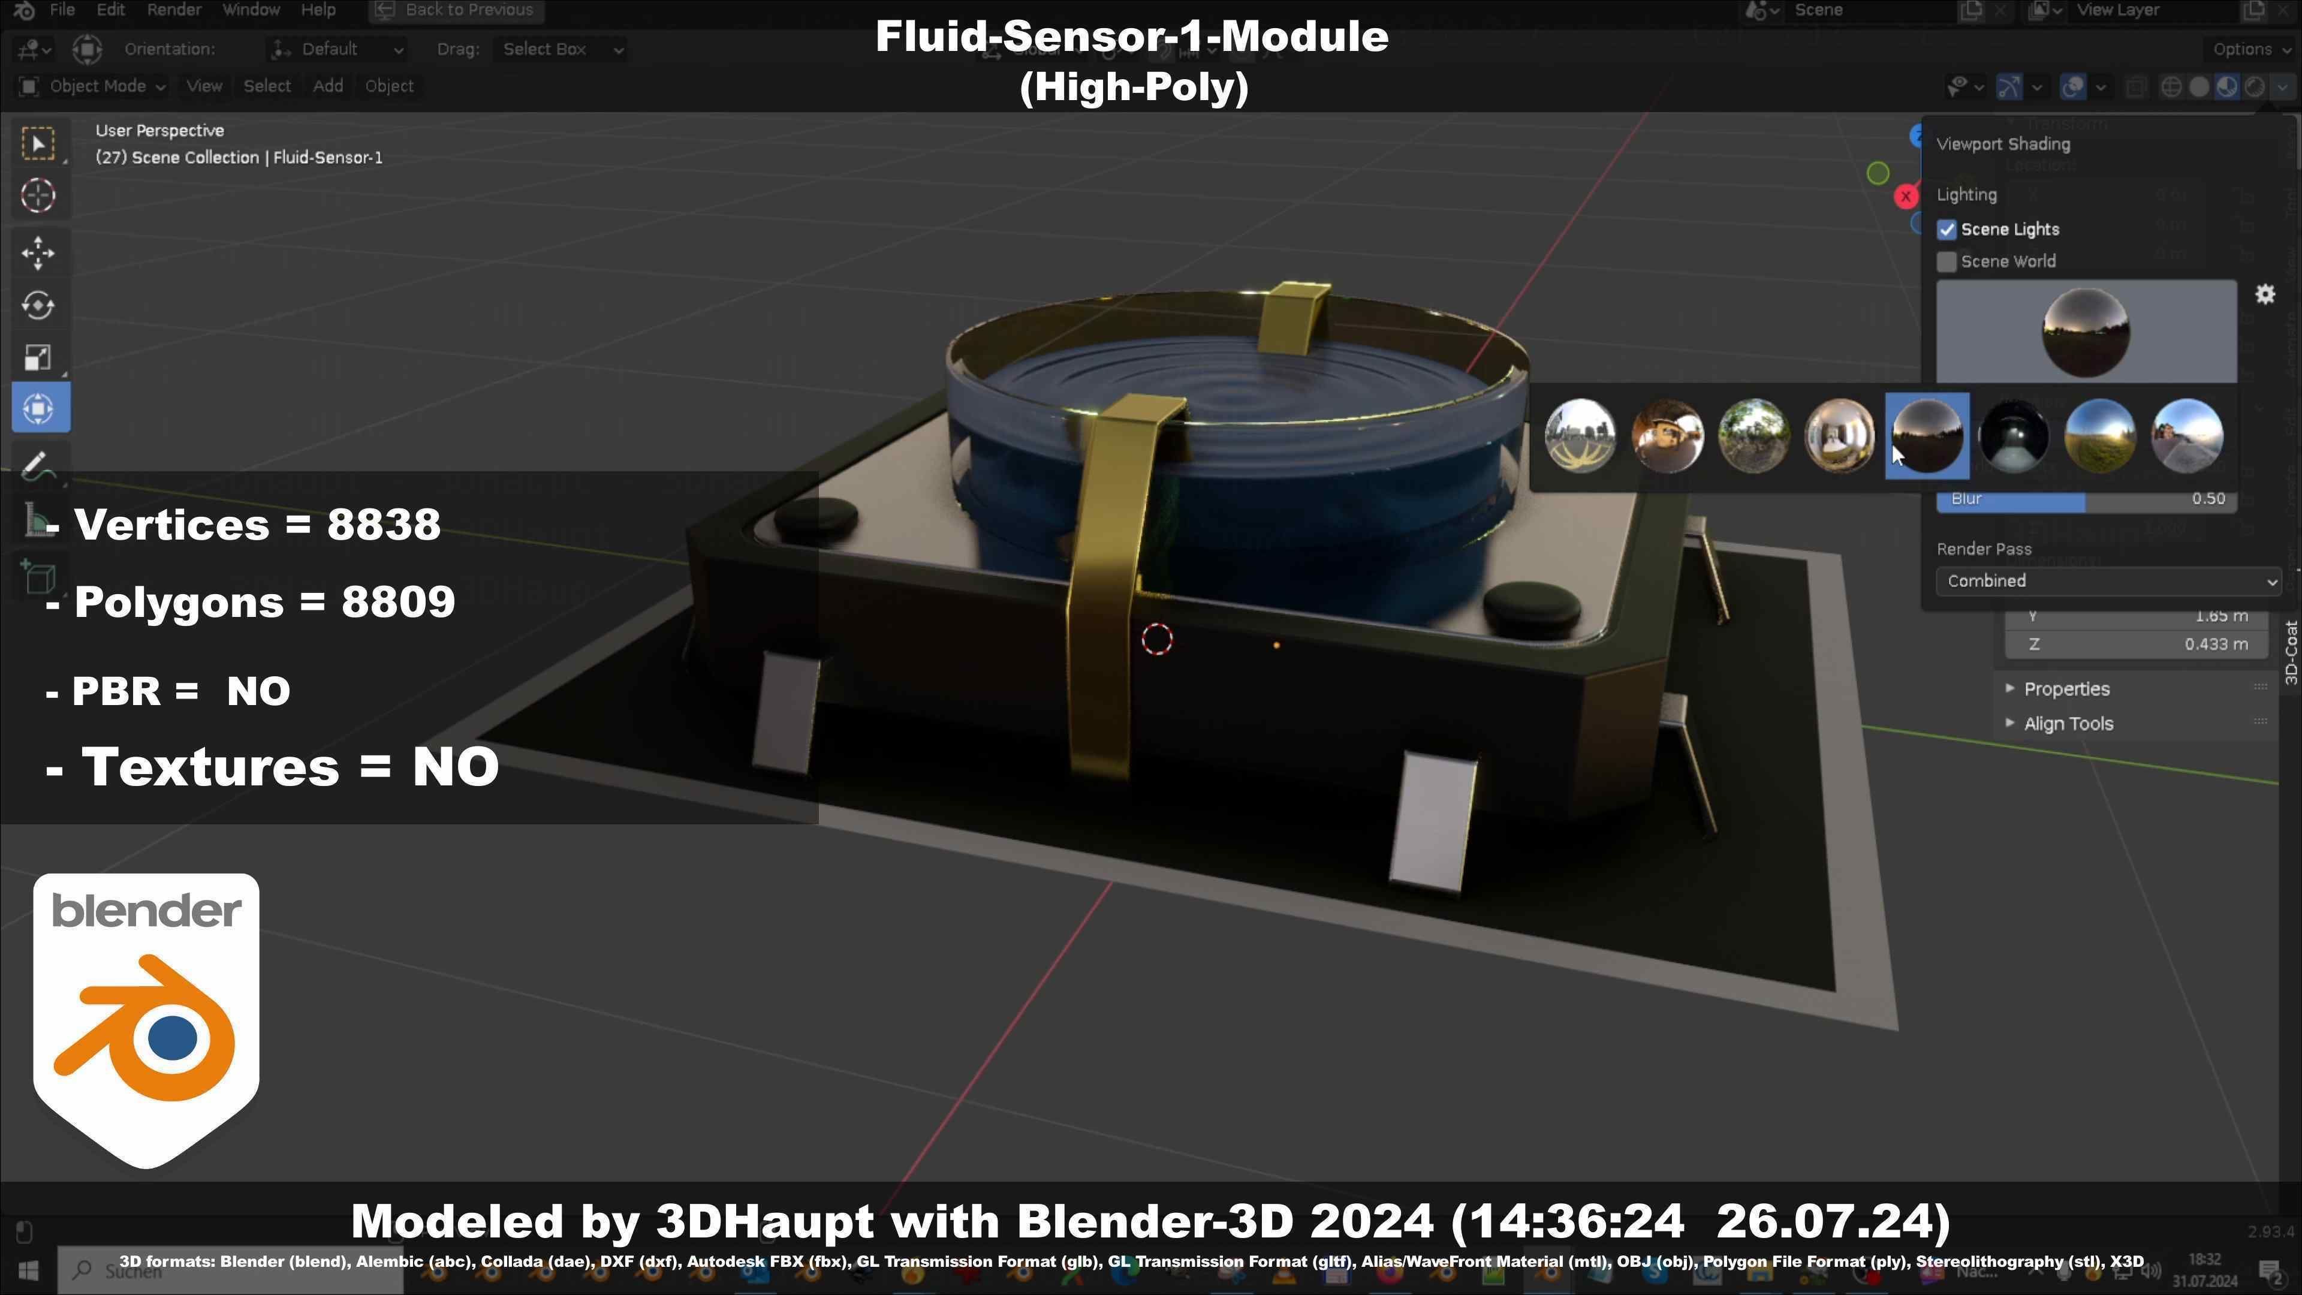This screenshot has width=2302, height=1295.
Task: Select Material Preview shading
Action: 2227,87
